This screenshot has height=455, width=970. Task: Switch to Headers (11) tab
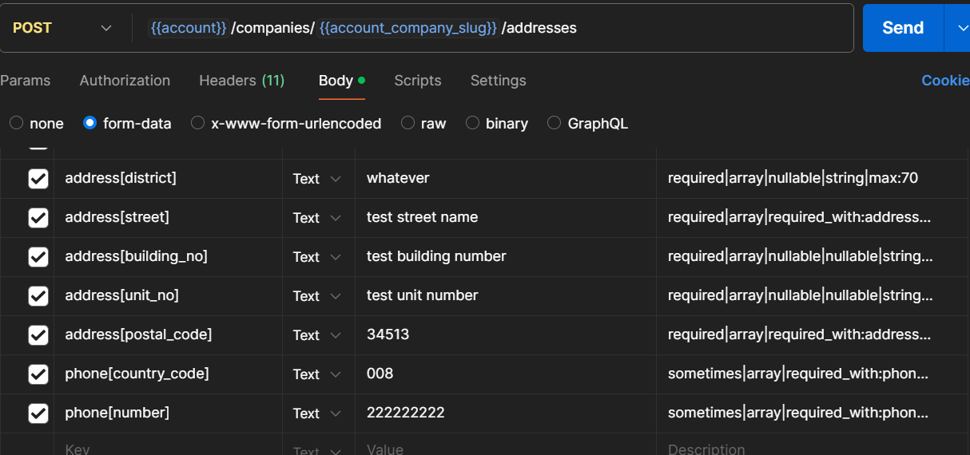(x=241, y=81)
